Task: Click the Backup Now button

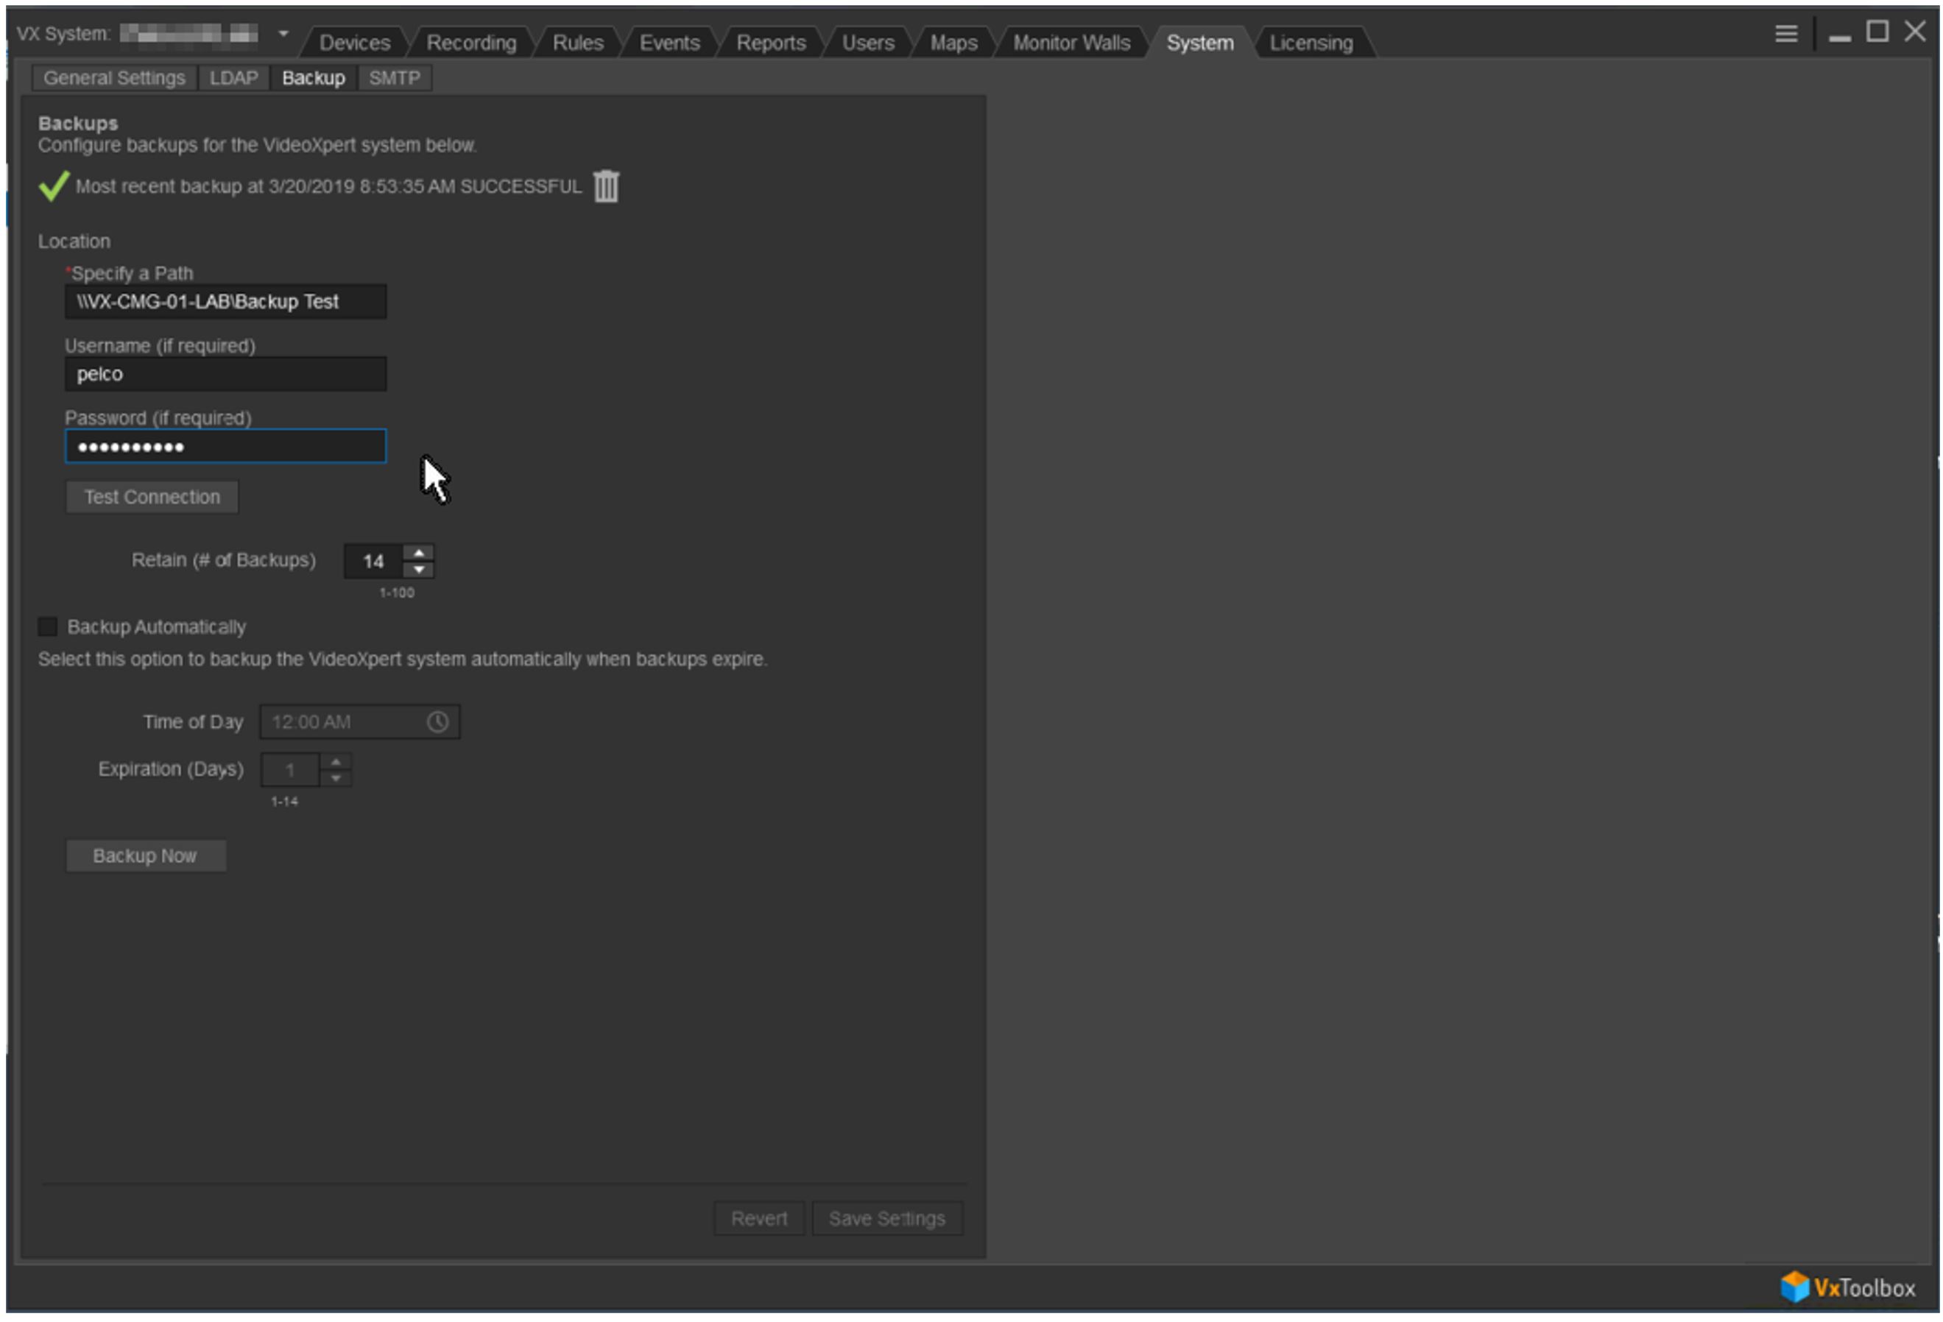Action: (x=146, y=857)
